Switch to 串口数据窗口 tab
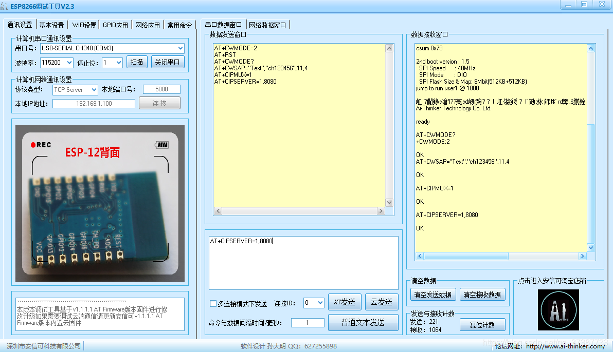 (x=223, y=25)
